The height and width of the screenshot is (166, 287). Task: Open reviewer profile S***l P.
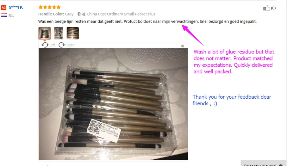point(16,7)
